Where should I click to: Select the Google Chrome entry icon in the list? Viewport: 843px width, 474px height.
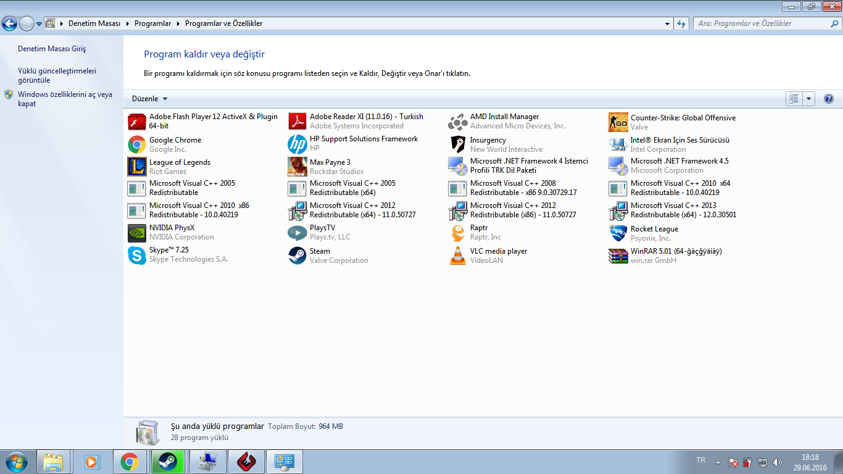click(x=136, y=144)
